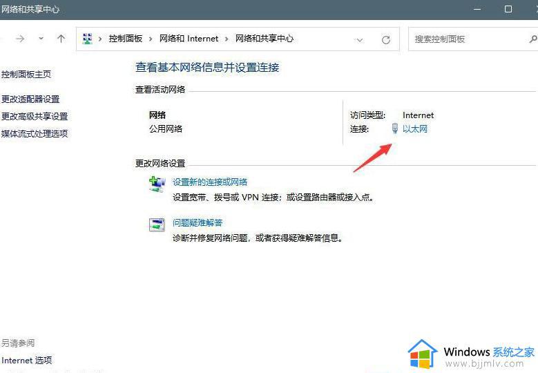The width and height of the screenshot is (538, 373).
Task: Click the troubleshooter icon
Action: click(x=157, y=225)
